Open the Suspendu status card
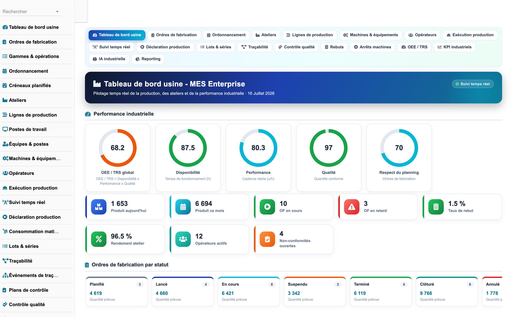 click(x=315, y=291)
